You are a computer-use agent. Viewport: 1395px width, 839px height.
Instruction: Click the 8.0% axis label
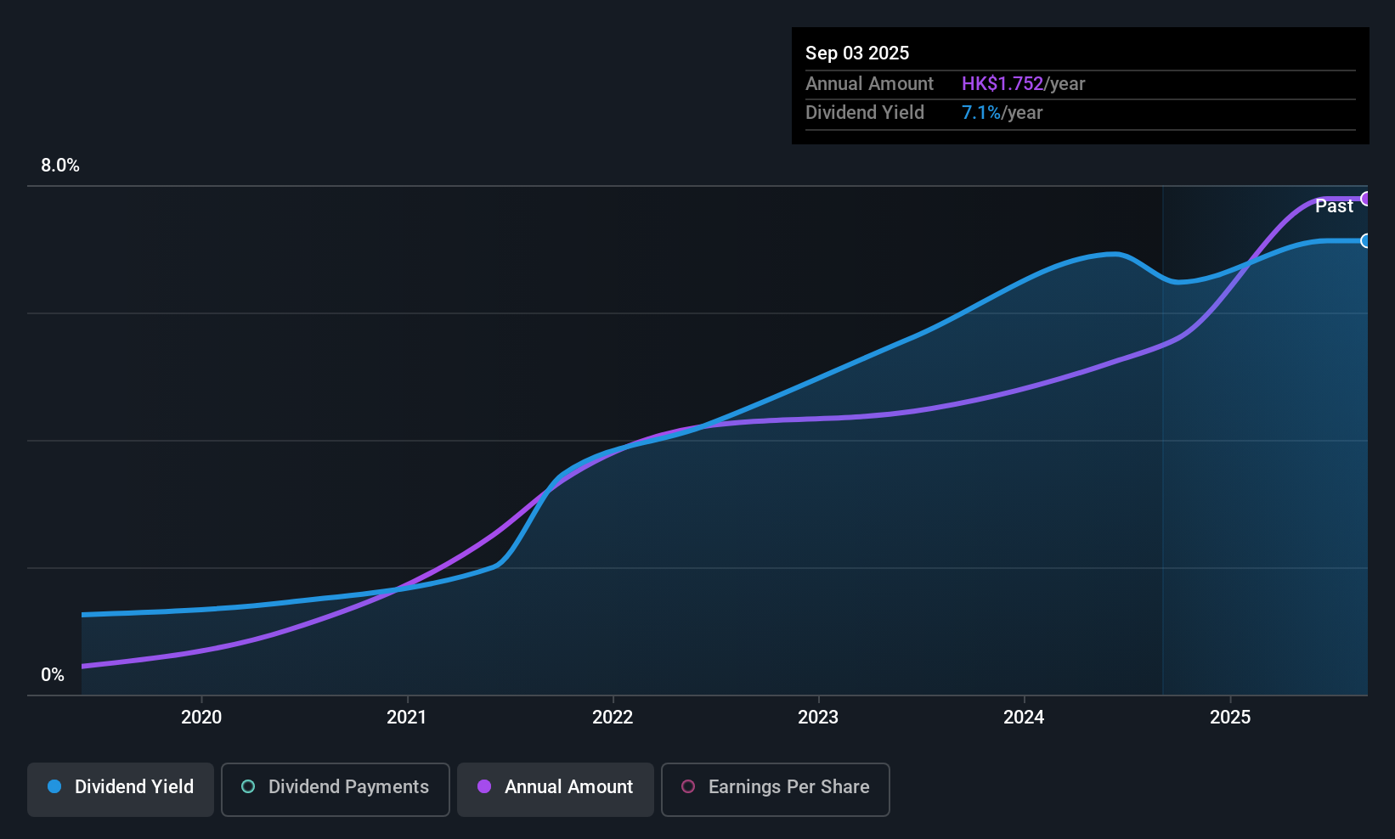point(60,166)
